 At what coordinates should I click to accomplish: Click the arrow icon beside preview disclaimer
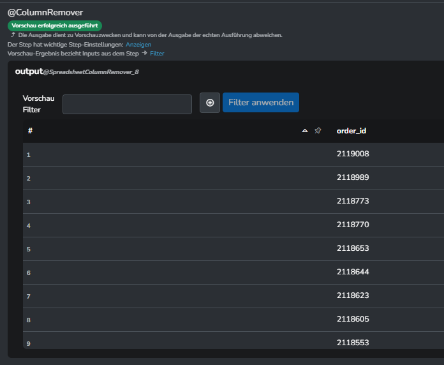(13, 34)
